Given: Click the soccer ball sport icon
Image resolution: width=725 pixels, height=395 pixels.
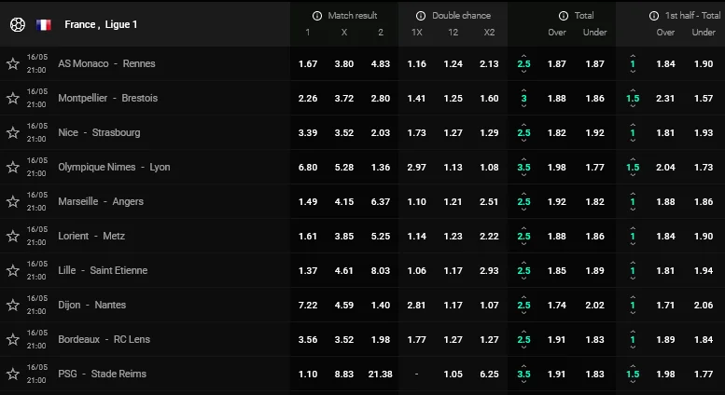Looking at the screenshot, I should (x=16, y=24).
